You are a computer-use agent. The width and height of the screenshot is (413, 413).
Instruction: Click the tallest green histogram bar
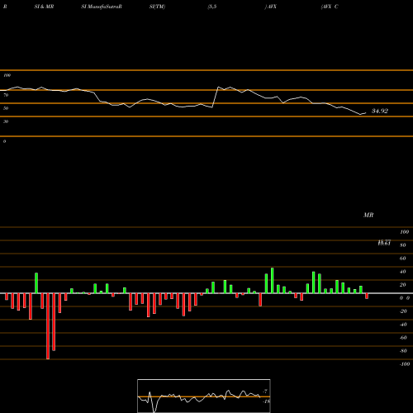[273, 281]
